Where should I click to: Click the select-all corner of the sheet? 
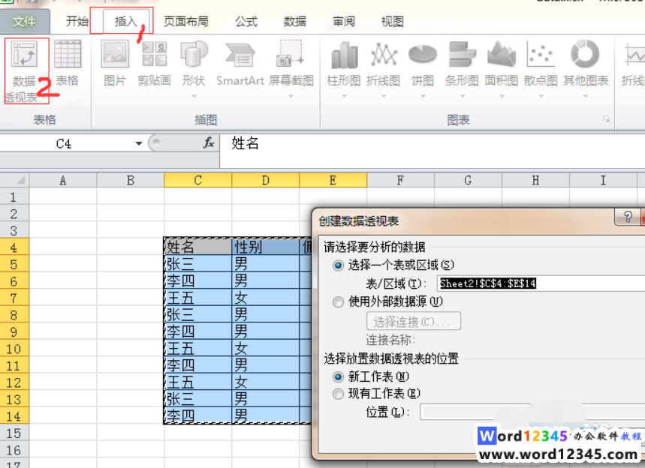pyautogui.click(x=15, y=180)
